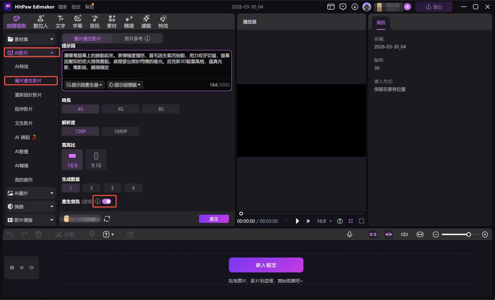Viewport: 495px width, 300px height.
Task: Select the 分割 split tool
Action: click(x=65, y=234)
